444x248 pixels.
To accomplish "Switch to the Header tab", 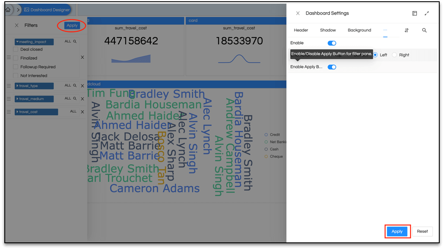I will point(301,30).
